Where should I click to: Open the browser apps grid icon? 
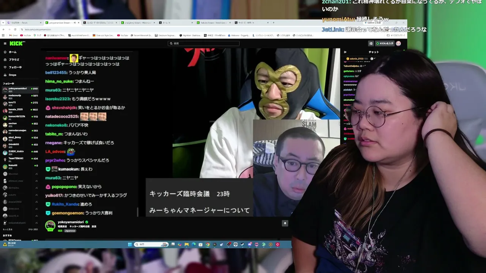pyautogui.click(x=3, y=35)
